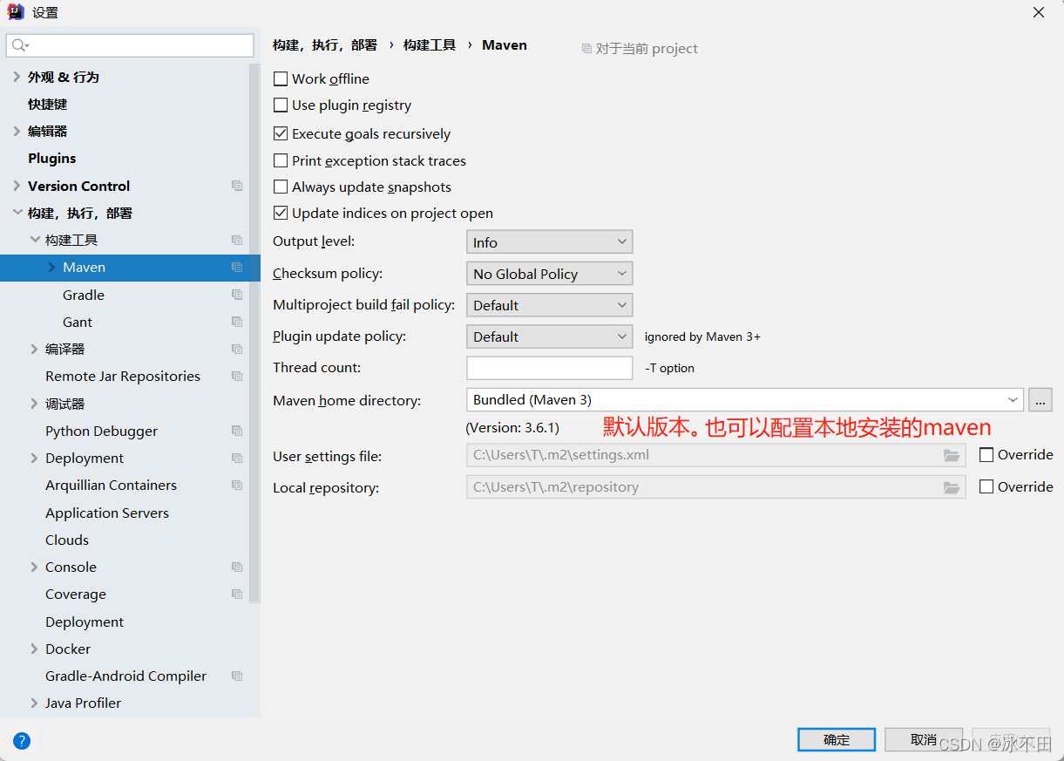Screen dimensions: 1064x761
Task: Collapse the 构建工具 subsection
Action: tap(35, 240)
